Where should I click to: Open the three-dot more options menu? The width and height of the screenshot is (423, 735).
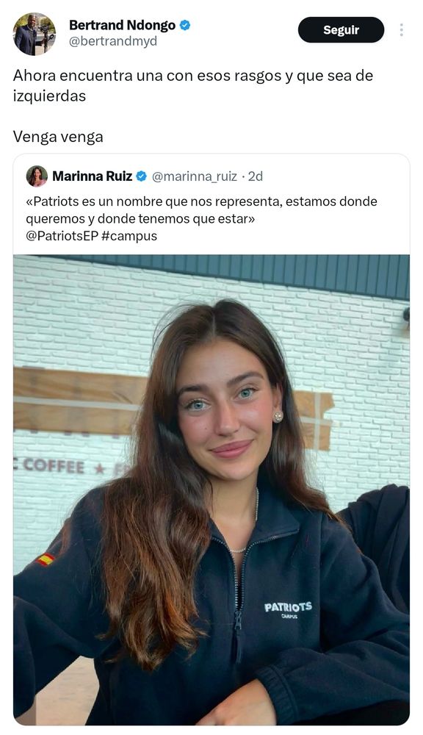[402, 30]
